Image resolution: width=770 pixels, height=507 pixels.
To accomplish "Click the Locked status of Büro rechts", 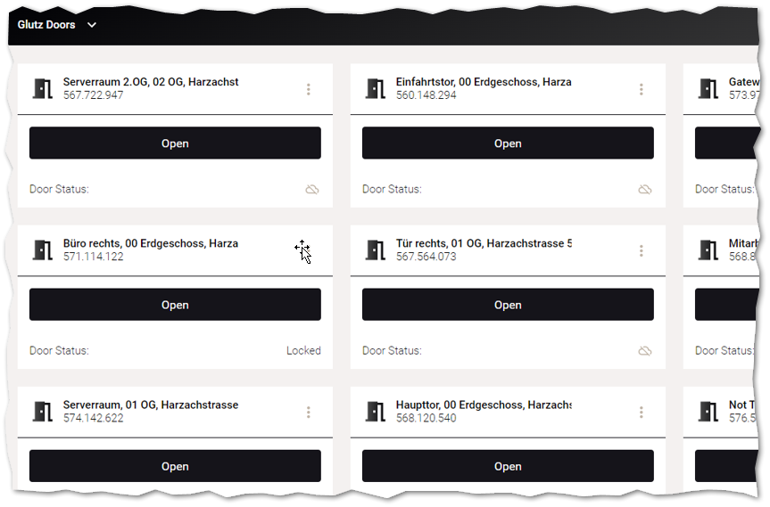I will click(x=303, y=351).
